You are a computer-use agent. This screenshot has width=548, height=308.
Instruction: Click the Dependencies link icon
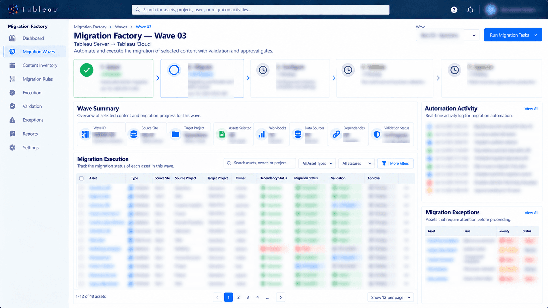[x=336, y=134]
